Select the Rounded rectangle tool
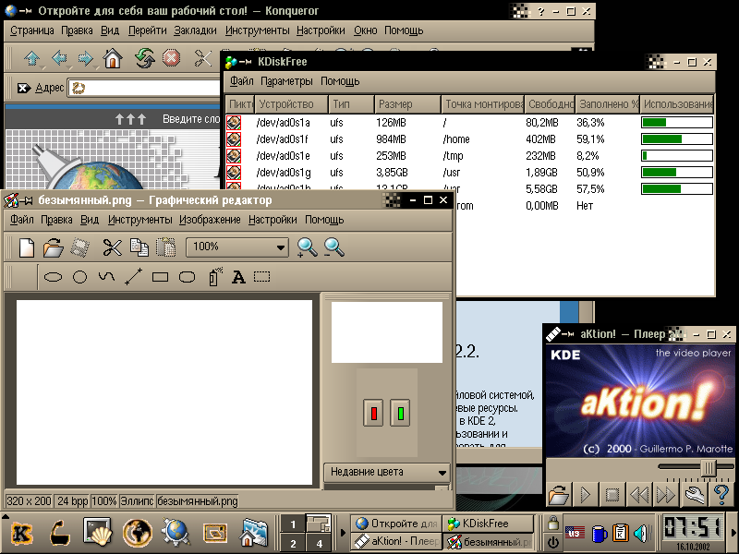Viewport: 739px width, 554px height. click(188, 277)
